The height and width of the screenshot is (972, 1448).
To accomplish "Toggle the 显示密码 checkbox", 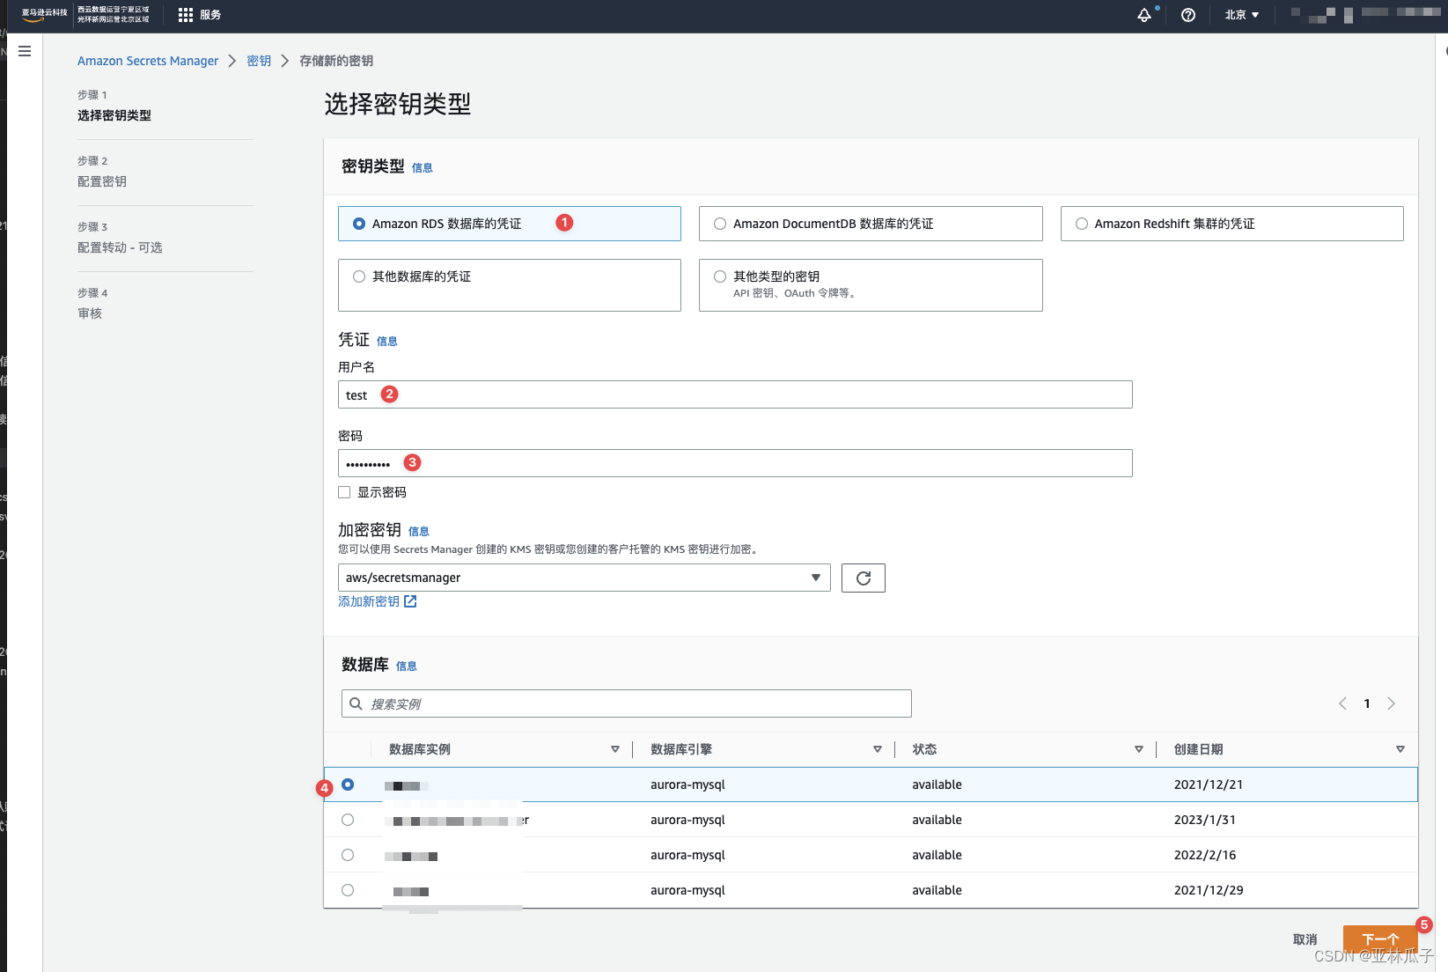I will 344,492.
